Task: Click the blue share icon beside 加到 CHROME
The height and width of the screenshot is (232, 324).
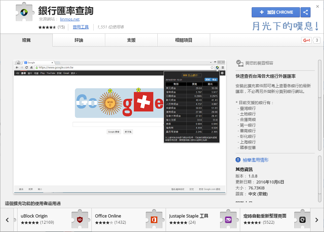Action: point(305,12)
